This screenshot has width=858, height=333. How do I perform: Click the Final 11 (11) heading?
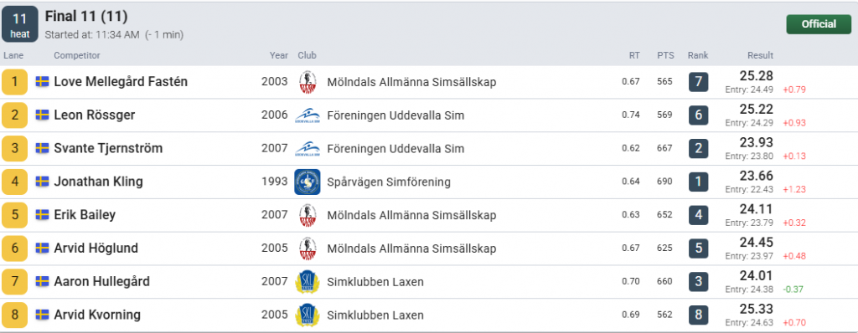[86, 17]
